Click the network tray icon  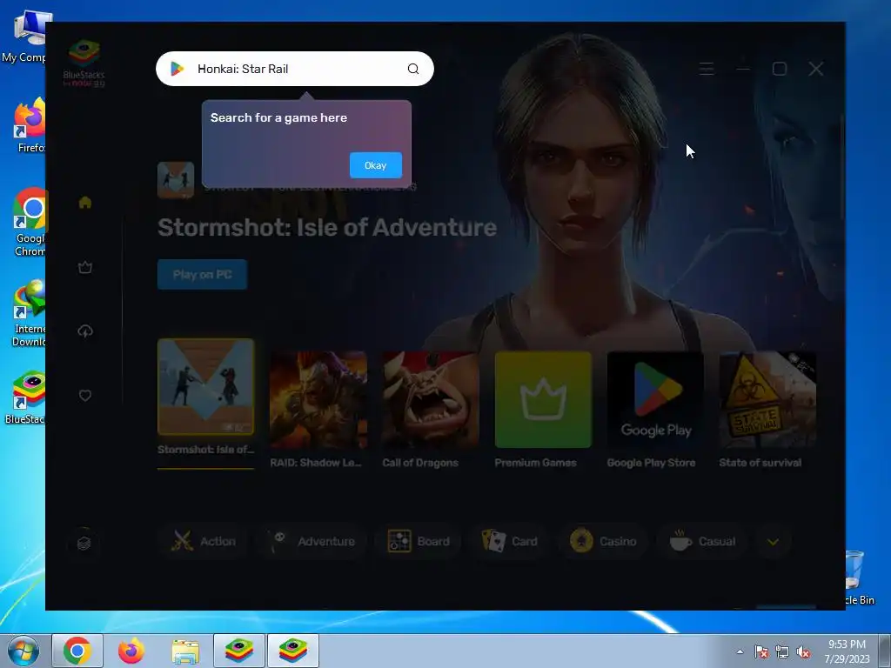(x=782, y=651)
